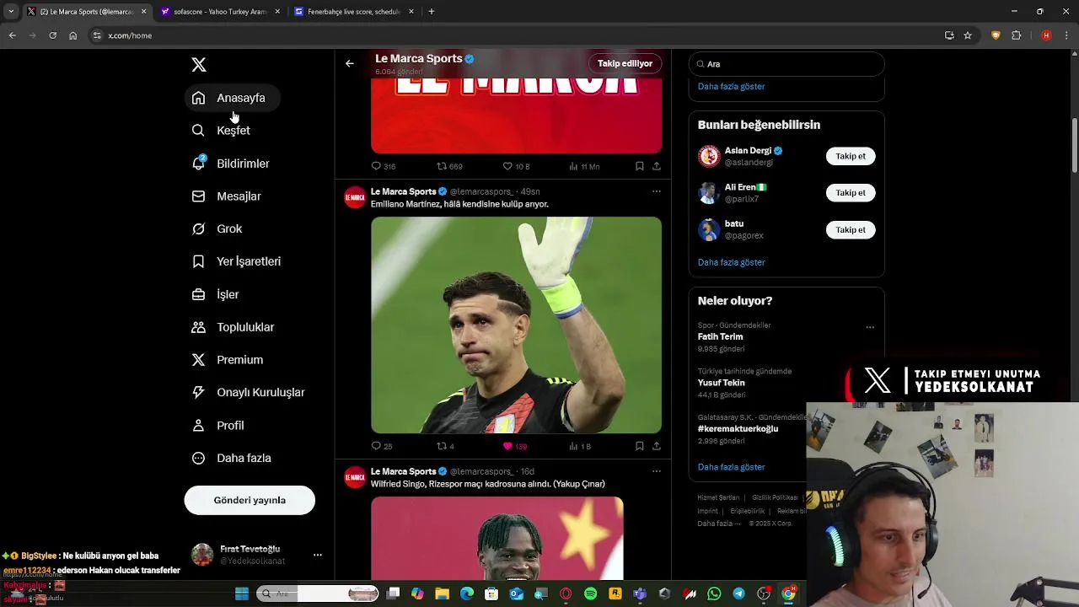Open Yer İşaretleri bookmarks
1079x607 pixels.
[x=236, y=261]
